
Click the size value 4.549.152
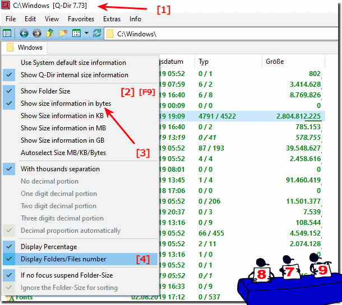point(305,233)
